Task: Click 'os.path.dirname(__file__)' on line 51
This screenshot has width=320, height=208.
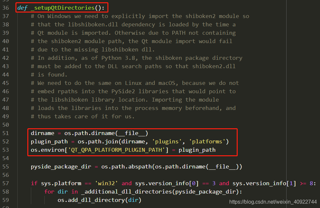Action: pos(106,133)
